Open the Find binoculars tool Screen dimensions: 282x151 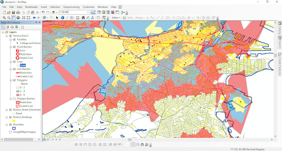(83, 17)
